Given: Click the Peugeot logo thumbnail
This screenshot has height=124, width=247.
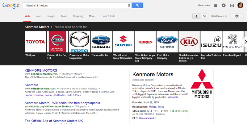Looking at the screenshot, I should tap(233, 42).
